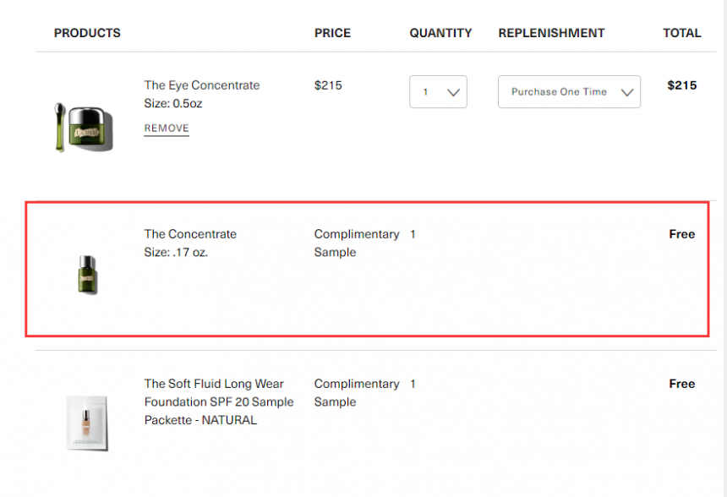Open the quantity dropdown for Eye Concentrate
This screenshot has height=497, width=727.
(438, 92)
